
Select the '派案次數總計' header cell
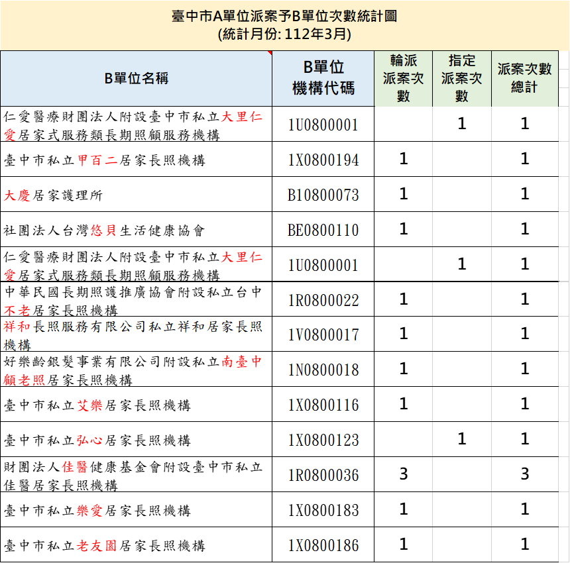pos(524,78)
